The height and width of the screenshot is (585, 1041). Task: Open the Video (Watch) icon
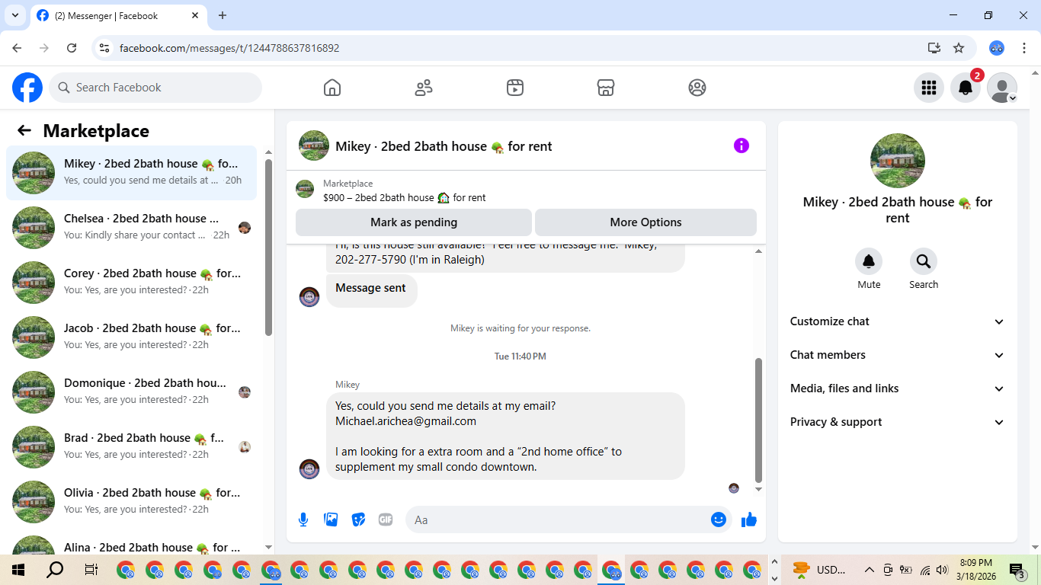pos(515,88)
